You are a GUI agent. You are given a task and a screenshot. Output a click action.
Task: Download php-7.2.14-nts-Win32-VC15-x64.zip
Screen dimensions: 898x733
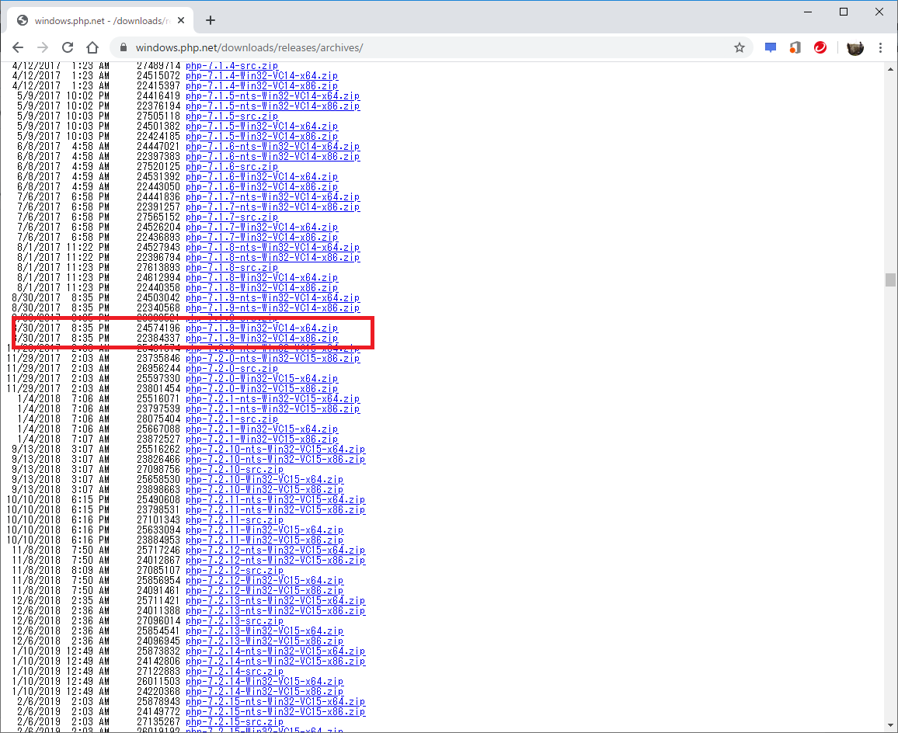tap(276, 651)
